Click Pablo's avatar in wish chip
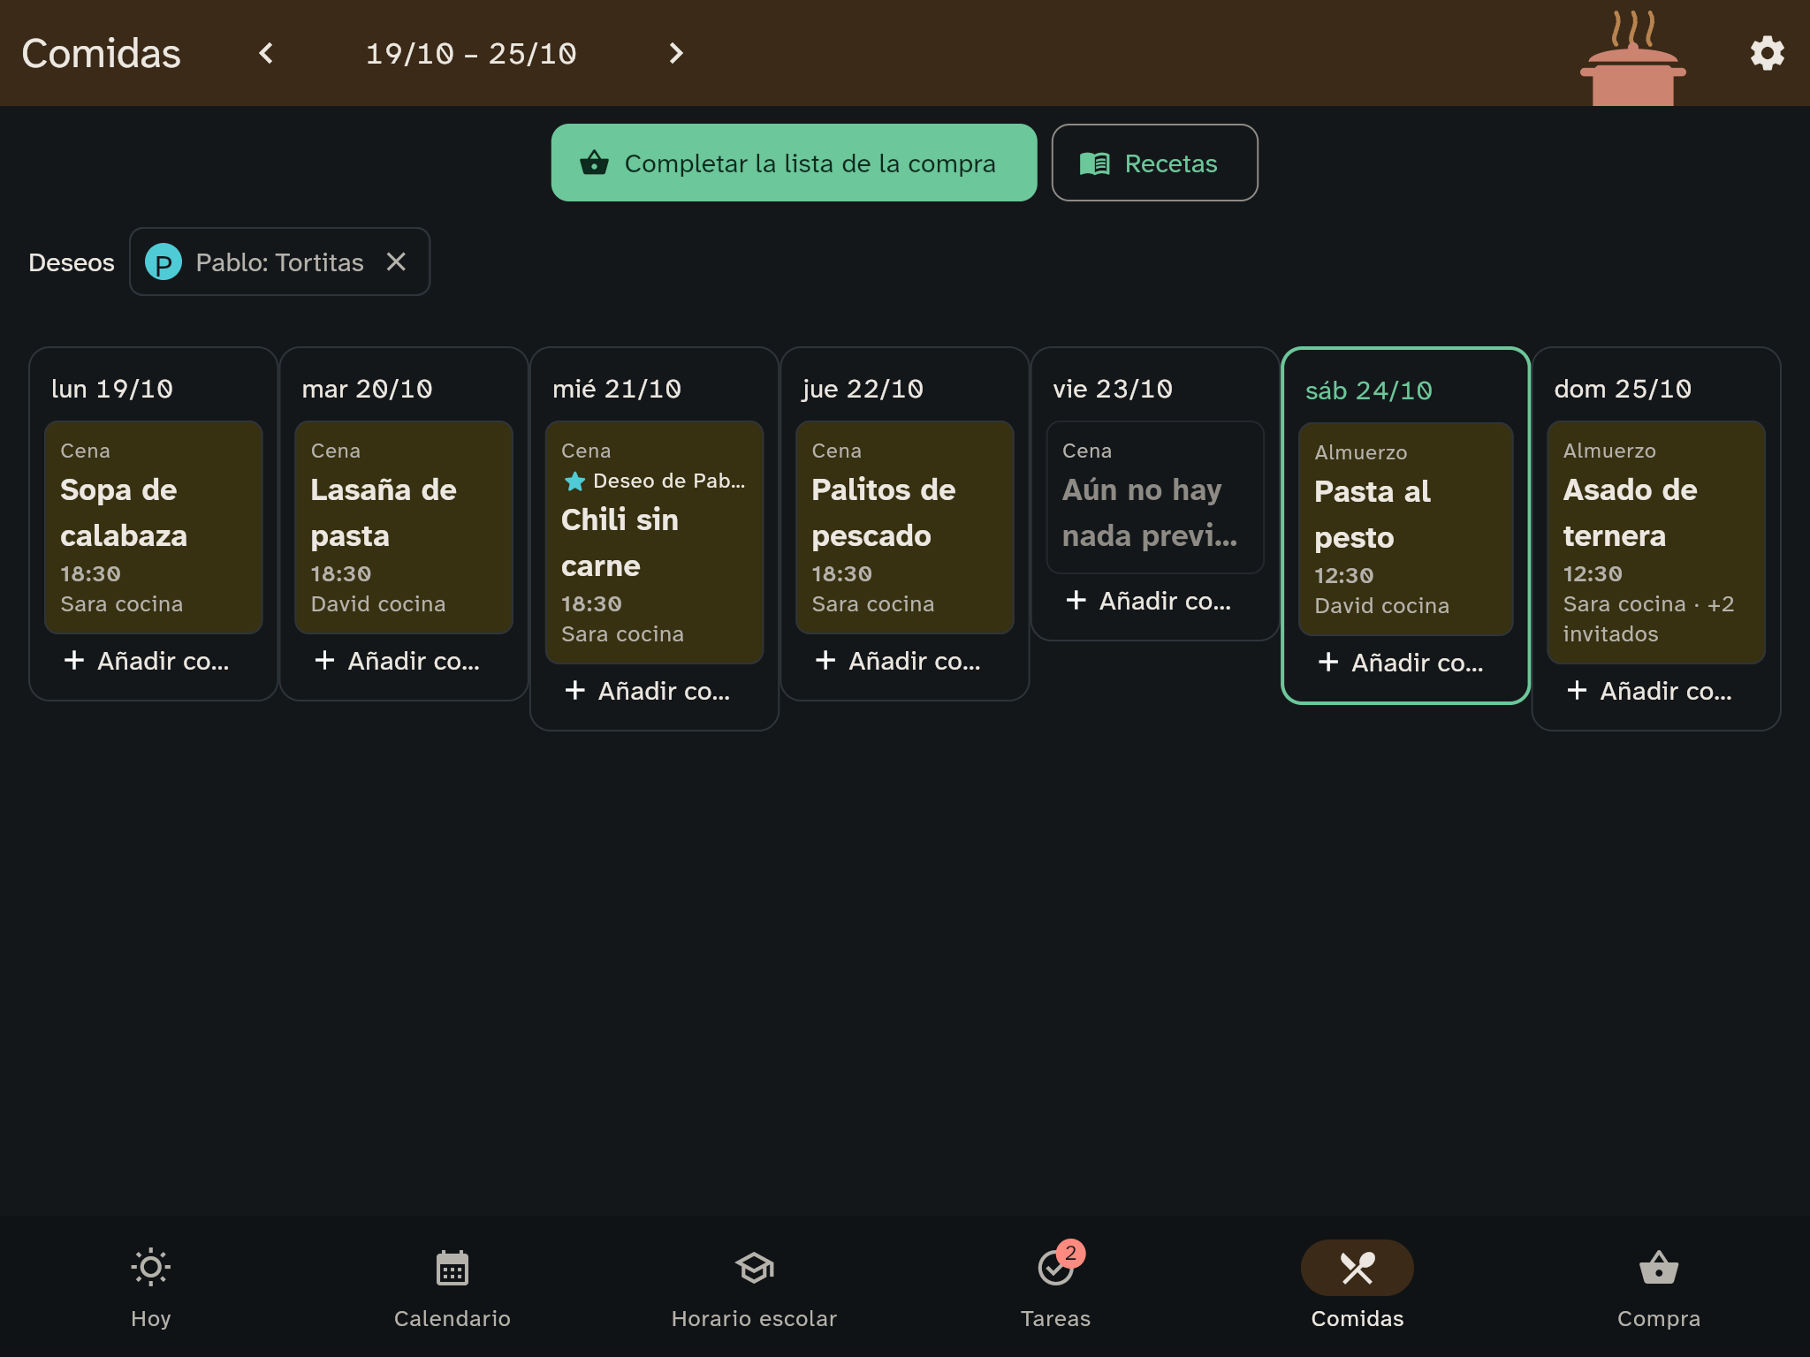The height and width of the screenshot is (1357, 1810). pyautogui.click(x=164, y=262)
